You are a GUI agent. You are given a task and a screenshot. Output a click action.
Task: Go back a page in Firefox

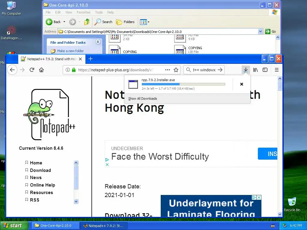pos(12,70)
